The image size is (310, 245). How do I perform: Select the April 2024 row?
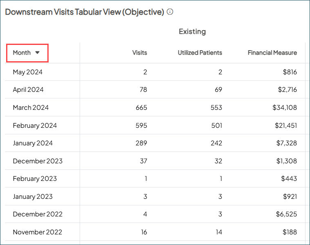28,90
